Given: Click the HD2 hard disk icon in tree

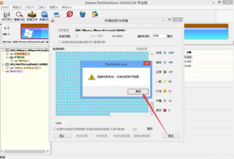Looking at the screenshot, I should click(x=7, y=65).
